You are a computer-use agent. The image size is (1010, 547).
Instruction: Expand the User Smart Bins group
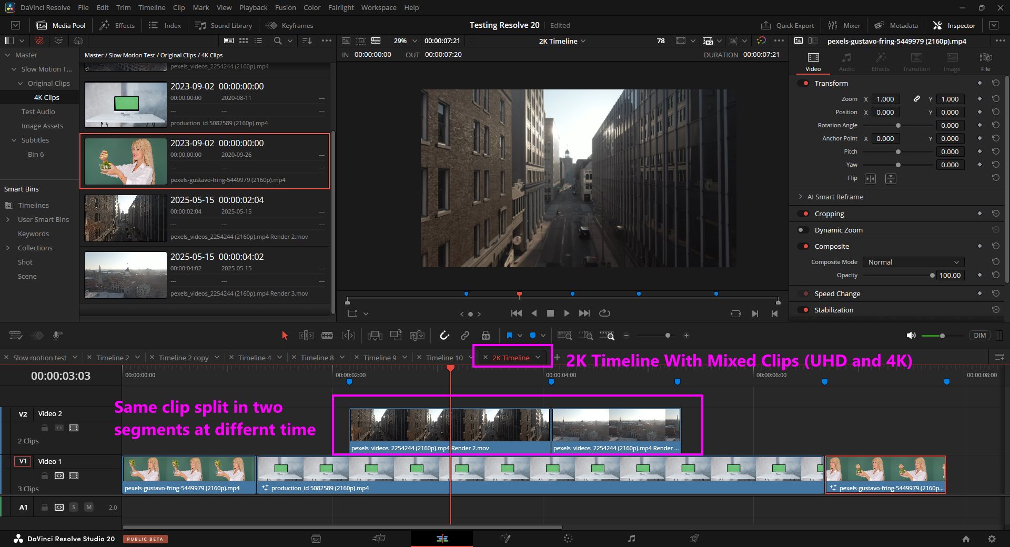[8, 219]
